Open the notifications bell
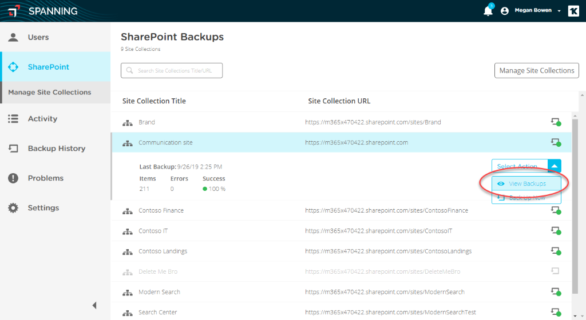The height and width of the screenshot is (320, 586). click(488, 10)
